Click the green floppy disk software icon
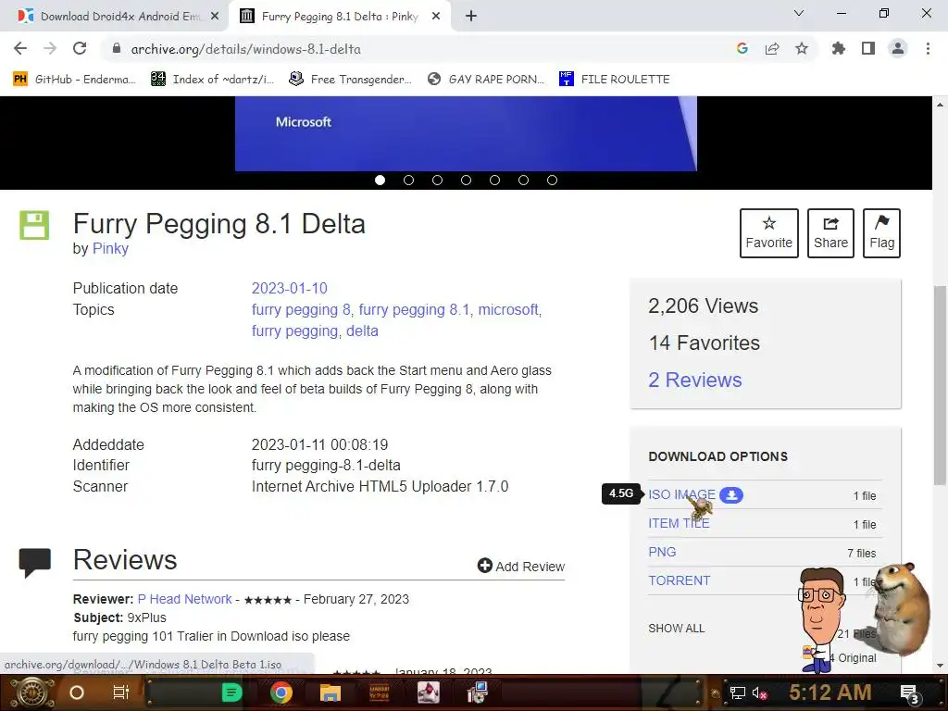 (34, 225)
